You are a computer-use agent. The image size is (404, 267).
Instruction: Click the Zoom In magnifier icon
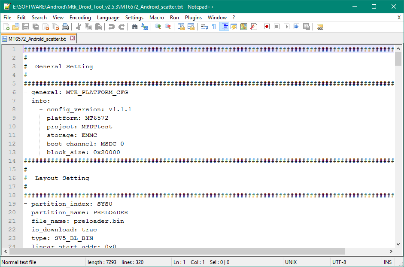click(x=158, y=27)
